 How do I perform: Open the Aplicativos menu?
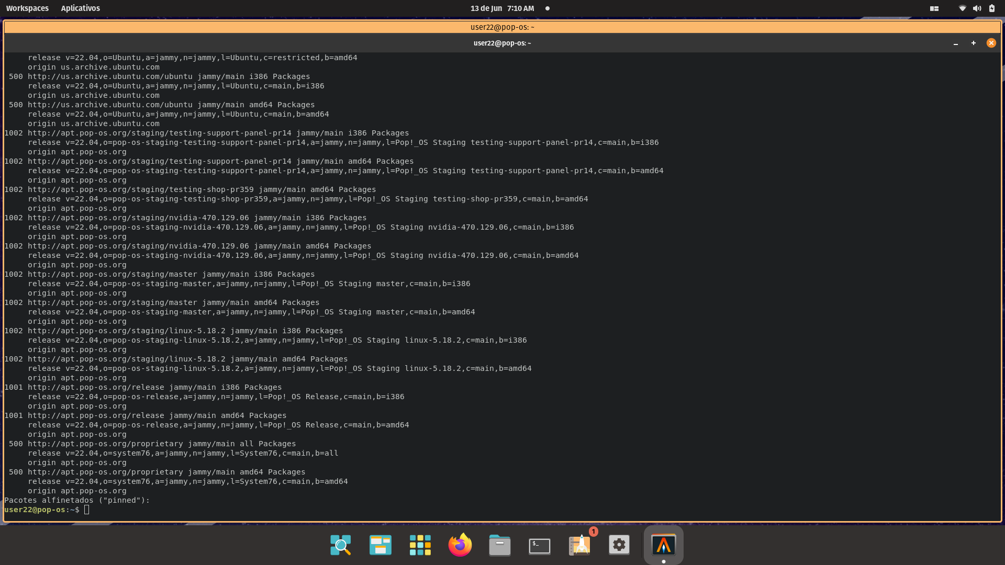(80, 8)
